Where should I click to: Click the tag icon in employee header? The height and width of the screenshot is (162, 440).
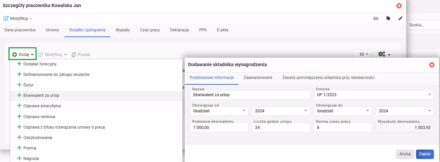388,19
